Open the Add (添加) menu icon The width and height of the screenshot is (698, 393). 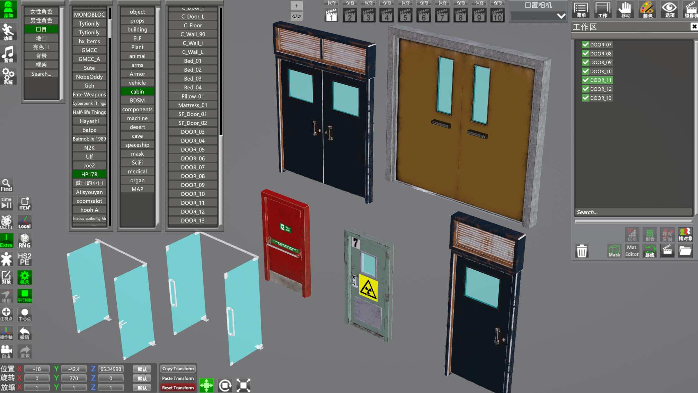coord(8,9)
